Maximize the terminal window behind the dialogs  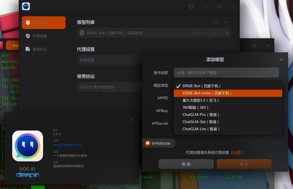click(254, 46)
